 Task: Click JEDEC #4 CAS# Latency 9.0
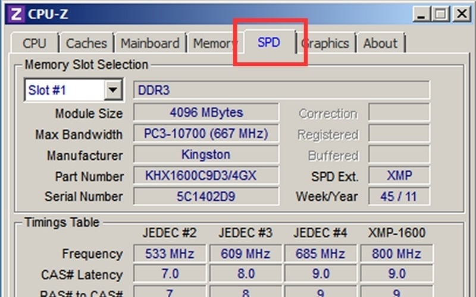[321, 274]
